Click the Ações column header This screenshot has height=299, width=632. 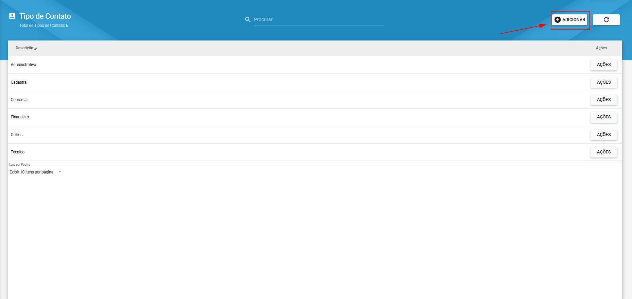601,48
